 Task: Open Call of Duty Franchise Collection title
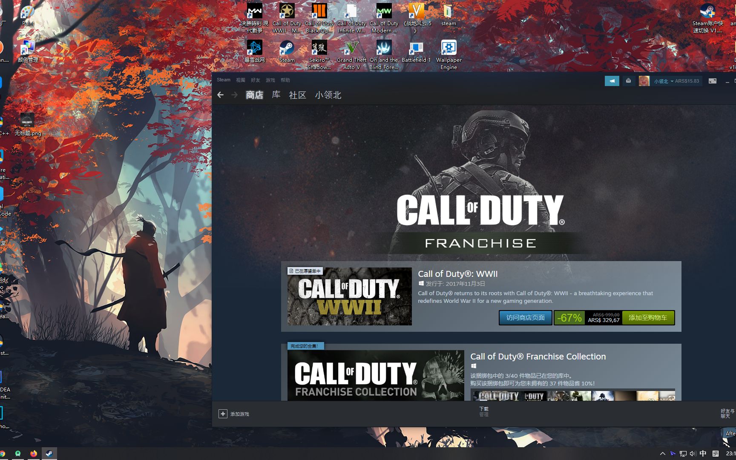click(x=538, y=356)
